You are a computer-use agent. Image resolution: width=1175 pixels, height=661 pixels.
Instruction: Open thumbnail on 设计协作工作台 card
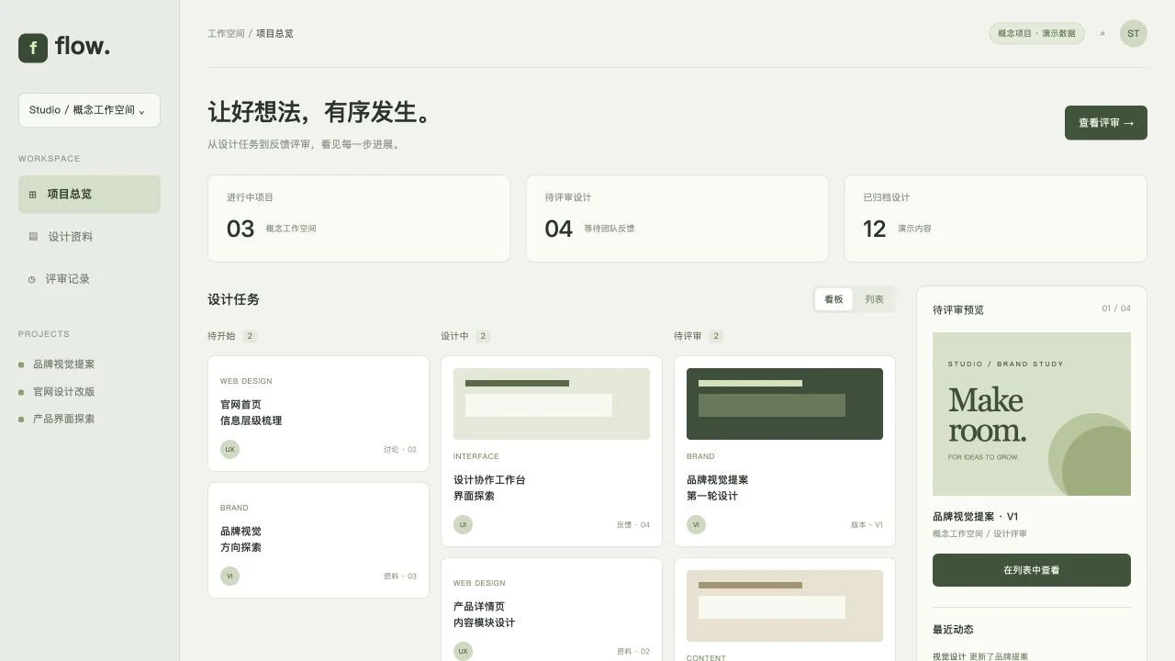click(552, 404)
